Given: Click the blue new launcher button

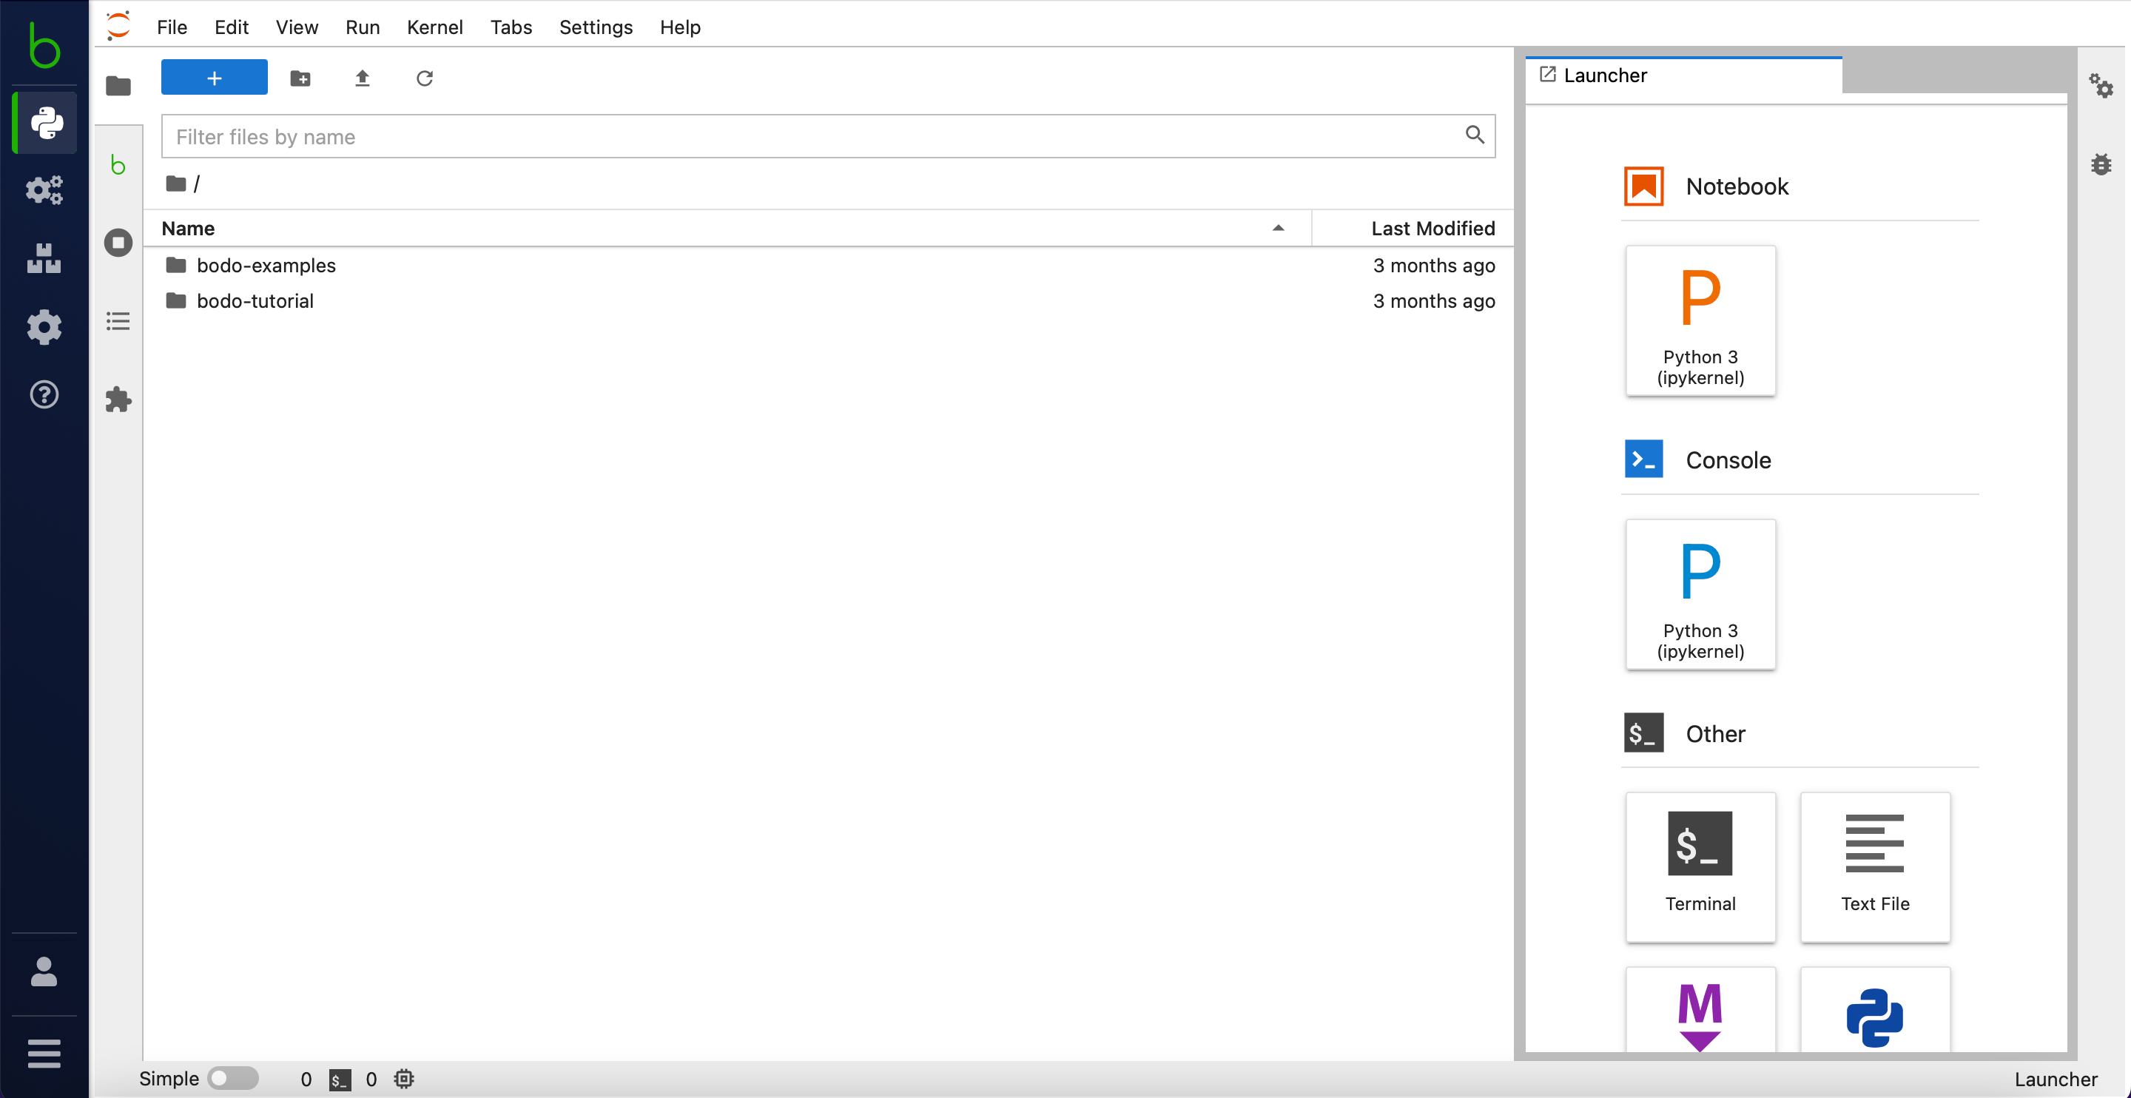Looking at the screenshot, I should (x=213, y=77).
